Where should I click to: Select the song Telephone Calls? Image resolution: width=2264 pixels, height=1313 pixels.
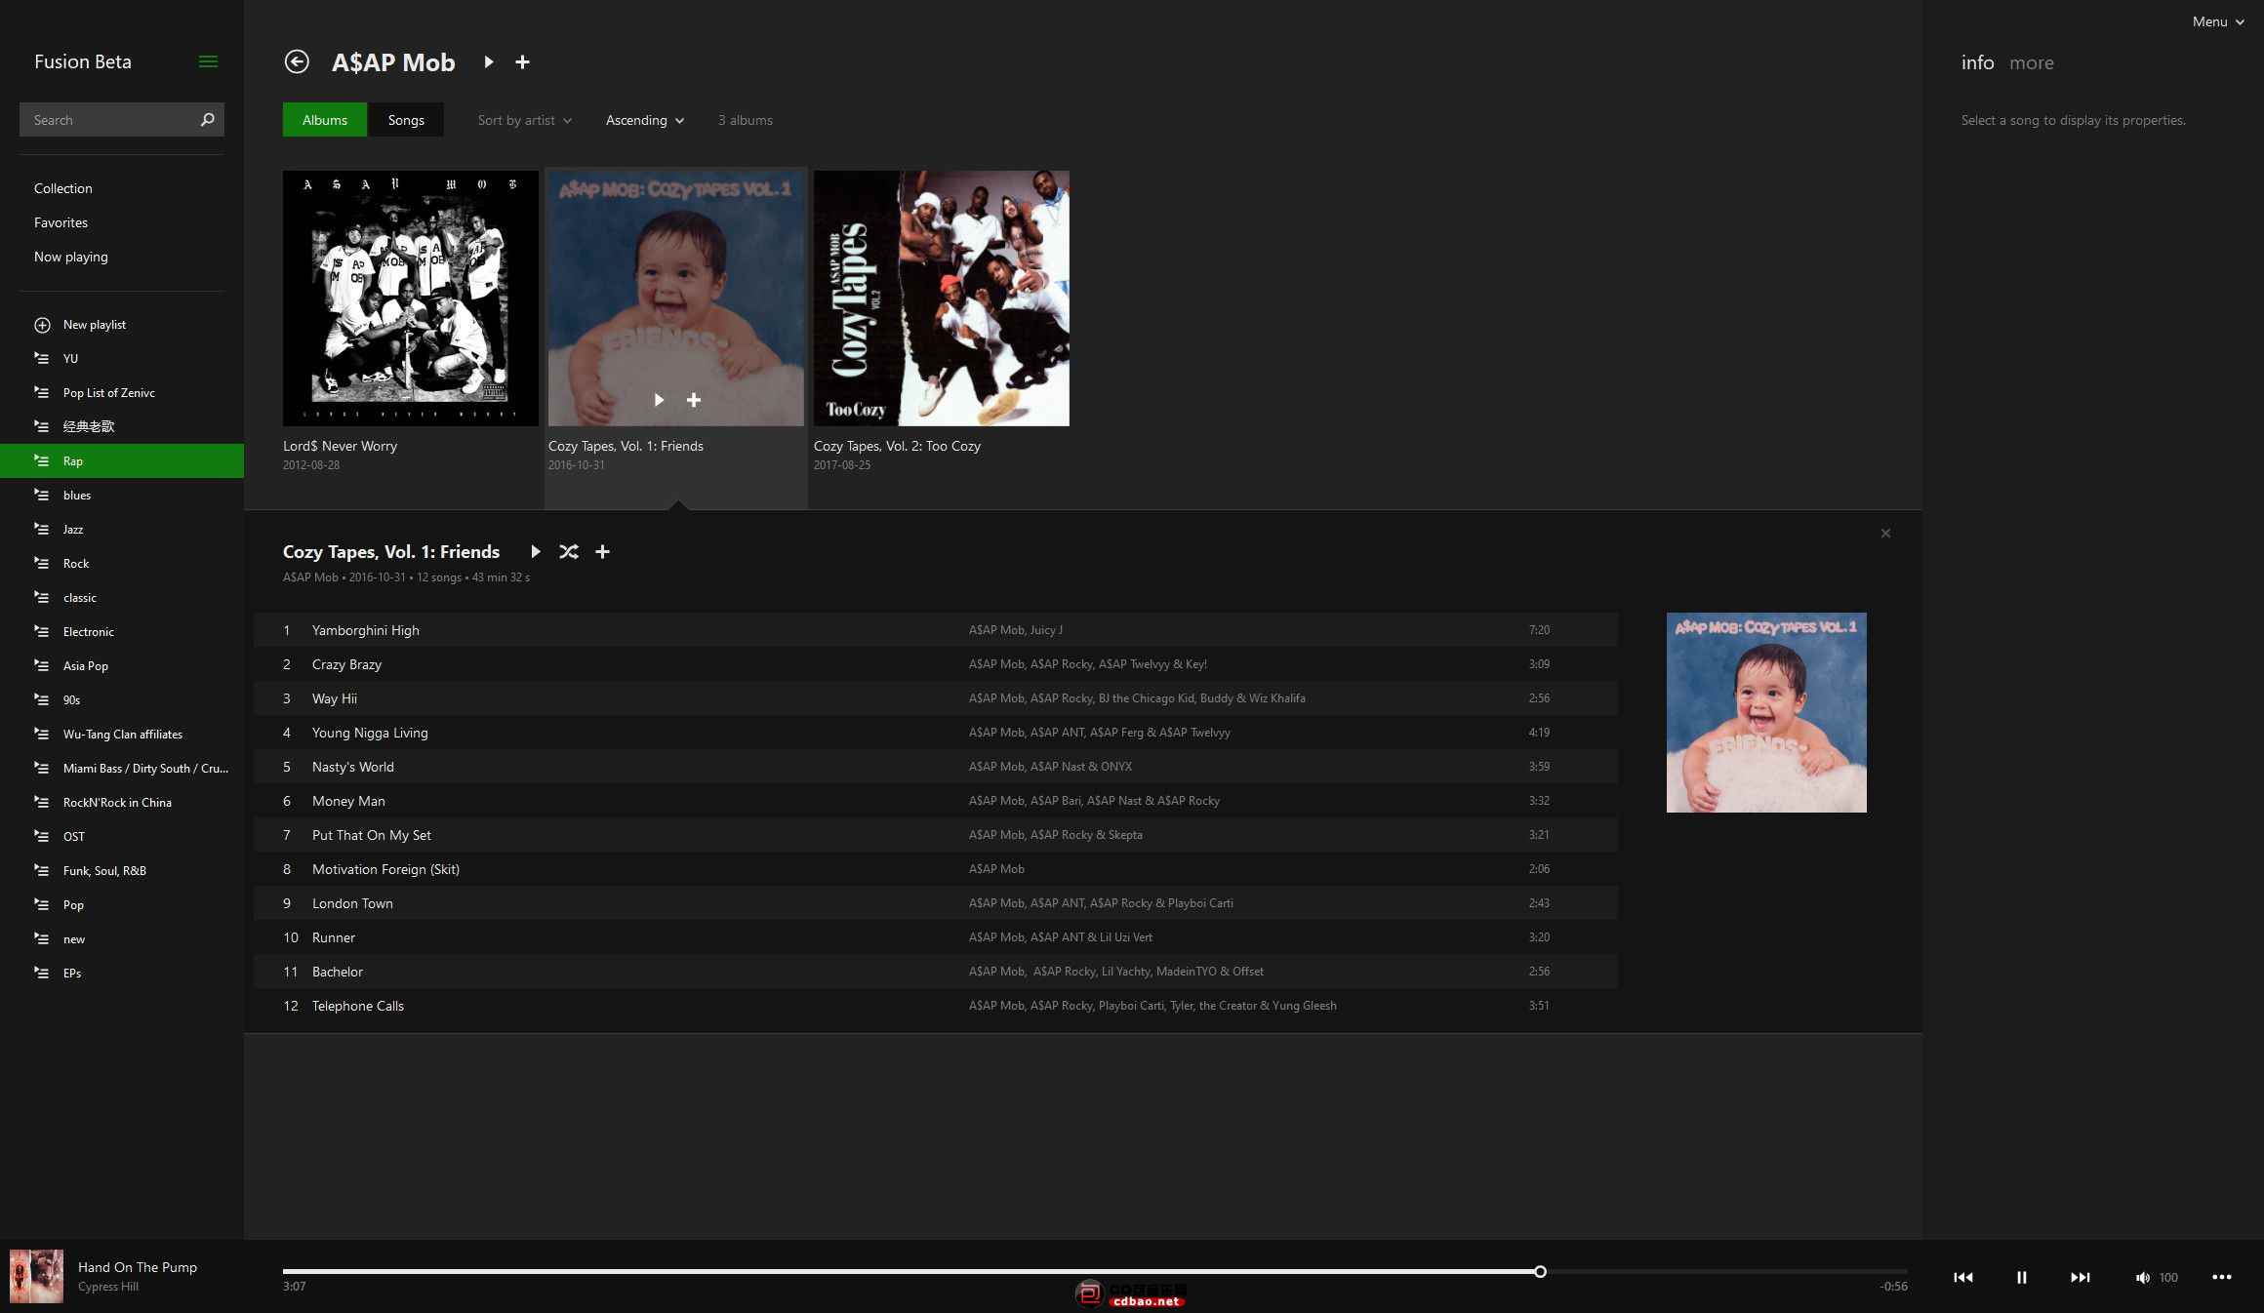[936, 1006]
